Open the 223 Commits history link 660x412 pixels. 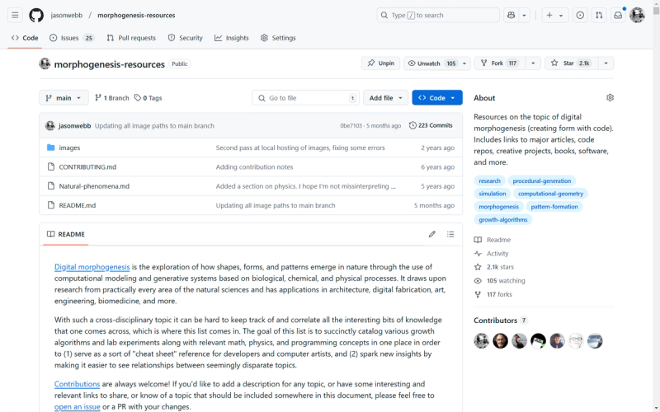pyautogui.click(x=431, y=125)
